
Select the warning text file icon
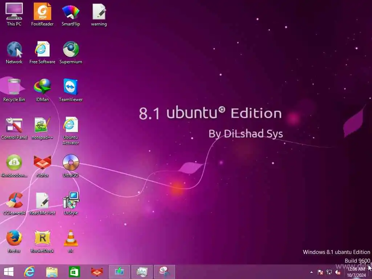99,14
